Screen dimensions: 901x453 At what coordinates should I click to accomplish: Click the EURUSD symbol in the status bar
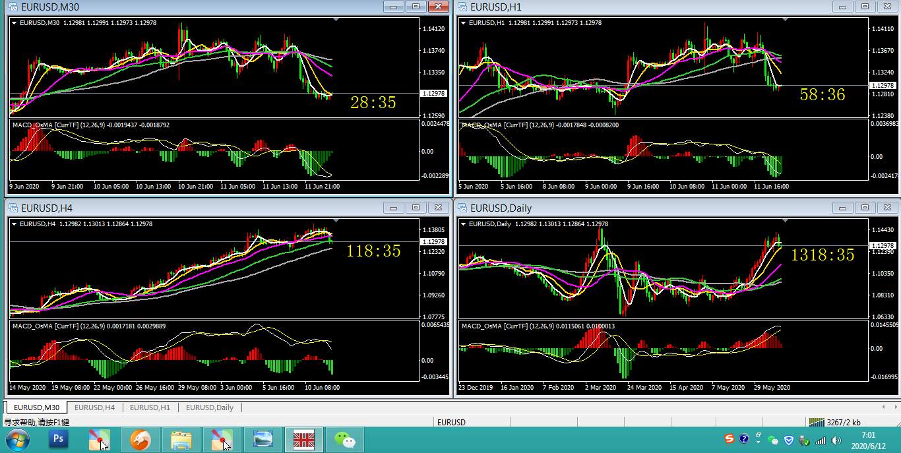tap(451, 423)
